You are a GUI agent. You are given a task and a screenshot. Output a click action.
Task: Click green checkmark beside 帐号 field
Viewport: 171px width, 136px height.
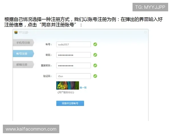tap(95, 44)
